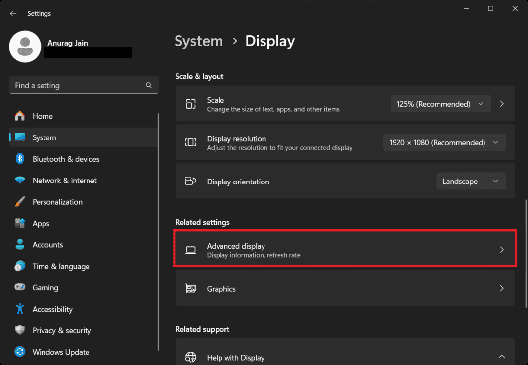Click the Windows Update icon
The width and height of the screenshot is (528, 365).
20,352
